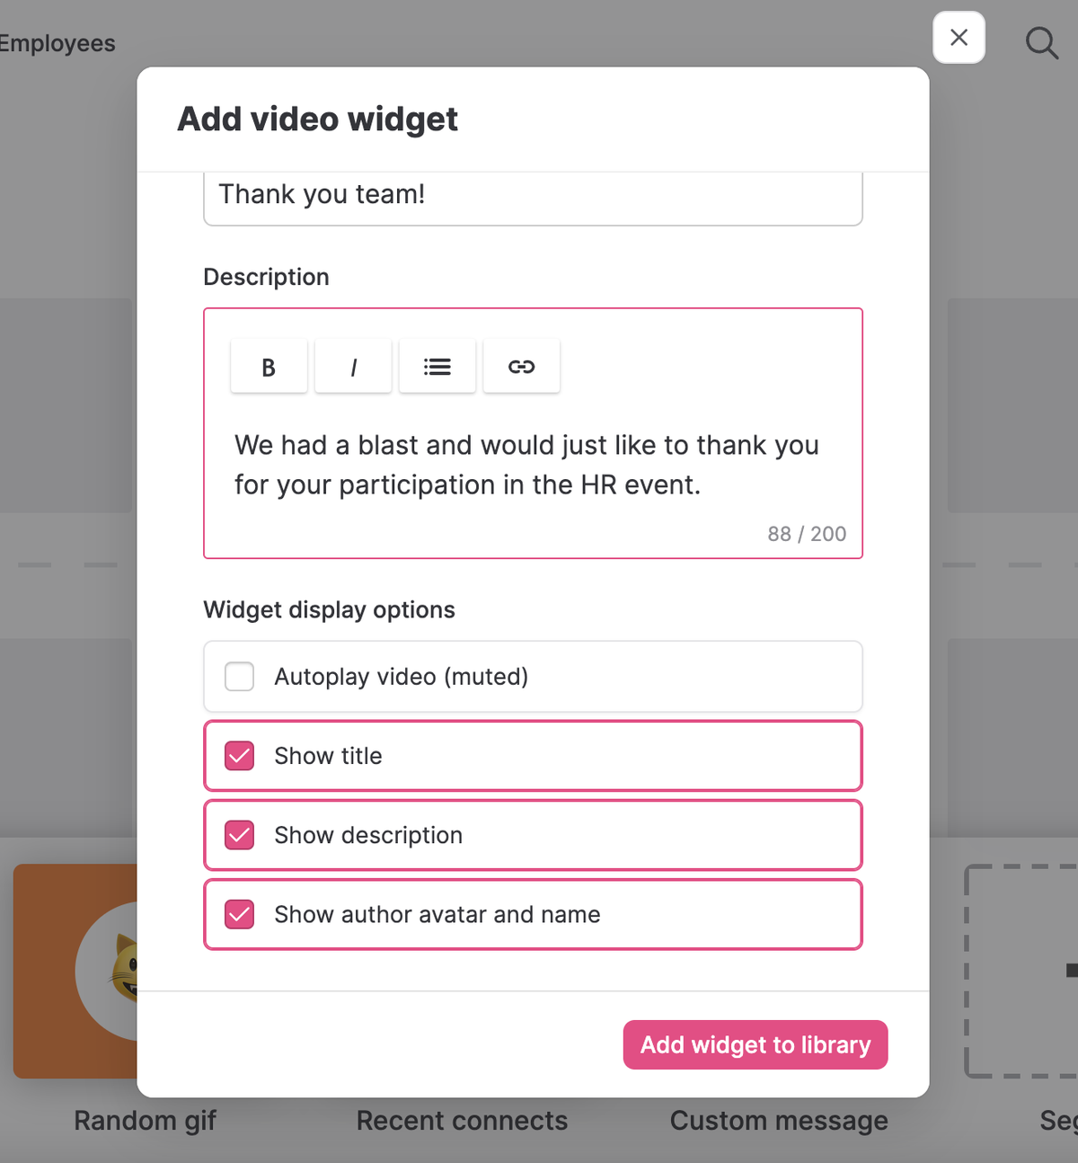Uncheck the Show description option
The height and width of the screenshot is (1163, 1078).
click(x=240, y=835)
